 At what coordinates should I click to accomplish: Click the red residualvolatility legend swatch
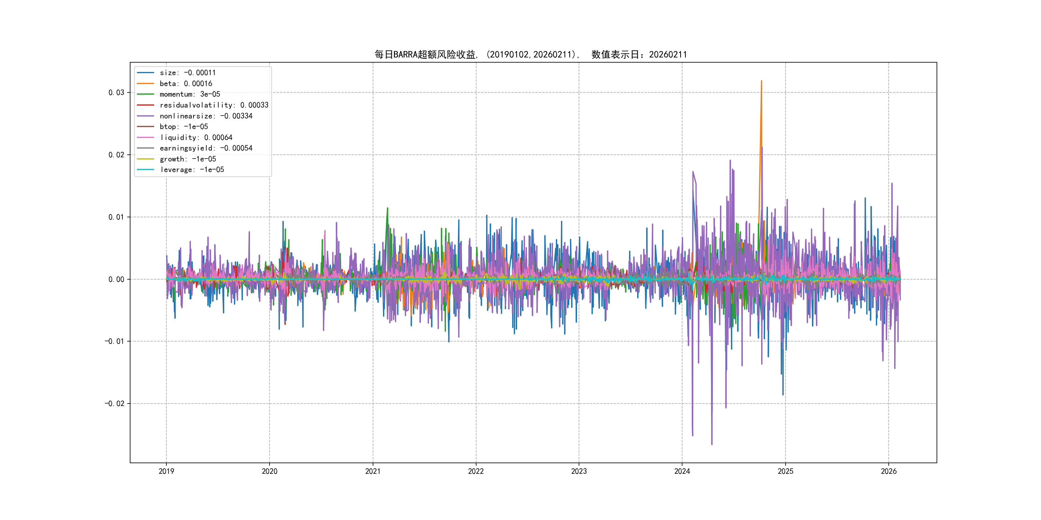point(146,105)
